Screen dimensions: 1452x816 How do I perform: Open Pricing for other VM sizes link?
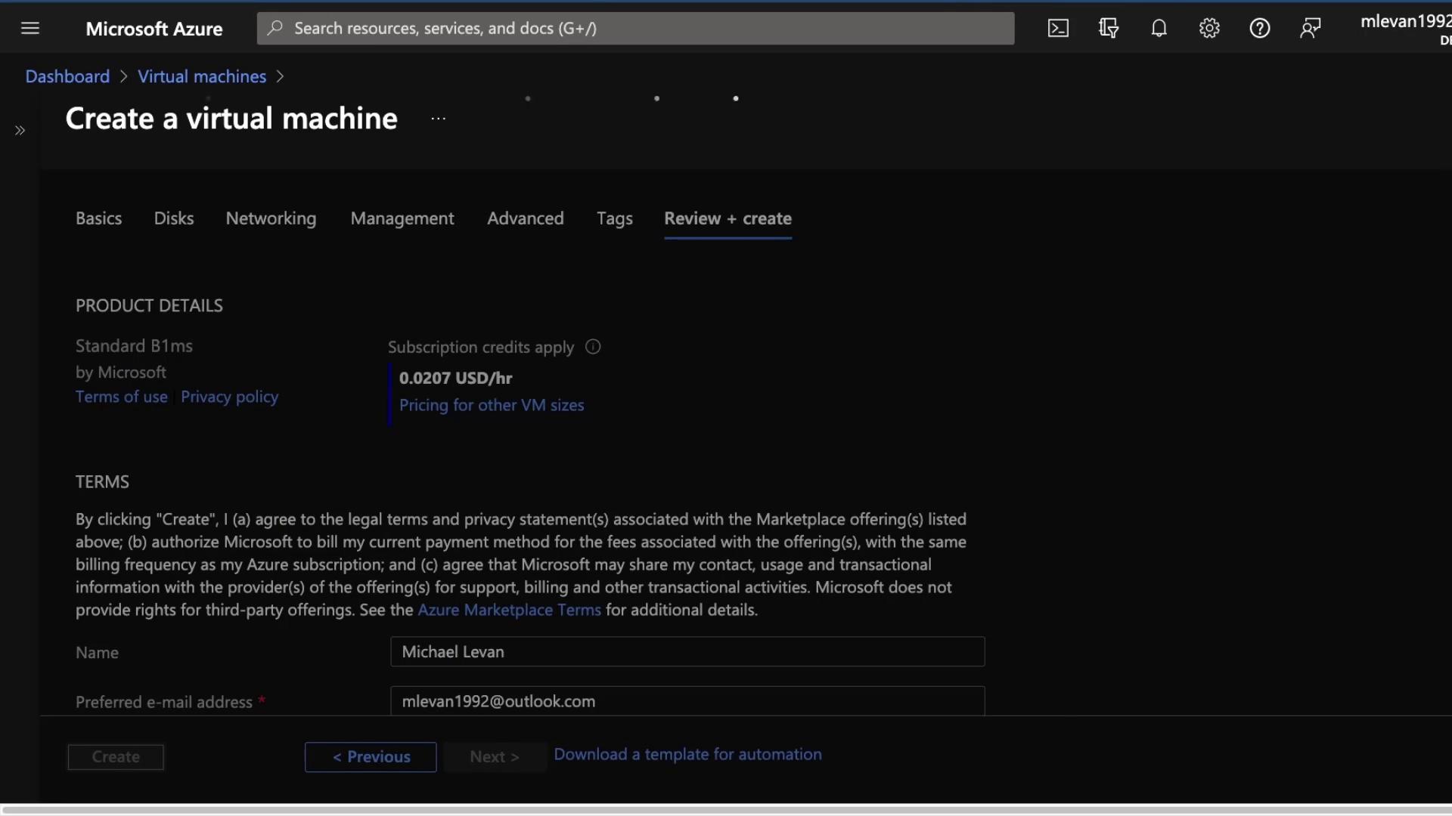[492, 405]
